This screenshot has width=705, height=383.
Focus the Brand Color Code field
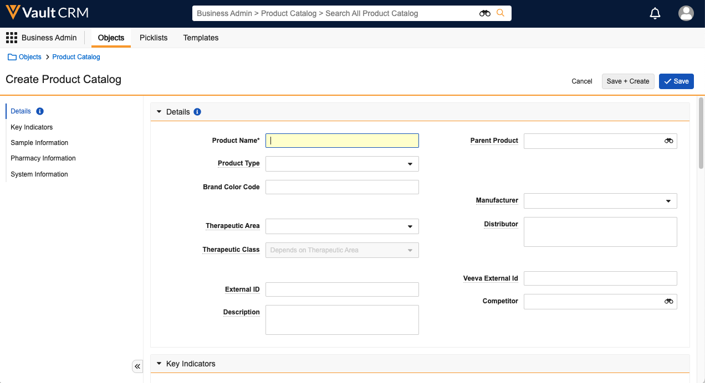[x=342, y=187]
